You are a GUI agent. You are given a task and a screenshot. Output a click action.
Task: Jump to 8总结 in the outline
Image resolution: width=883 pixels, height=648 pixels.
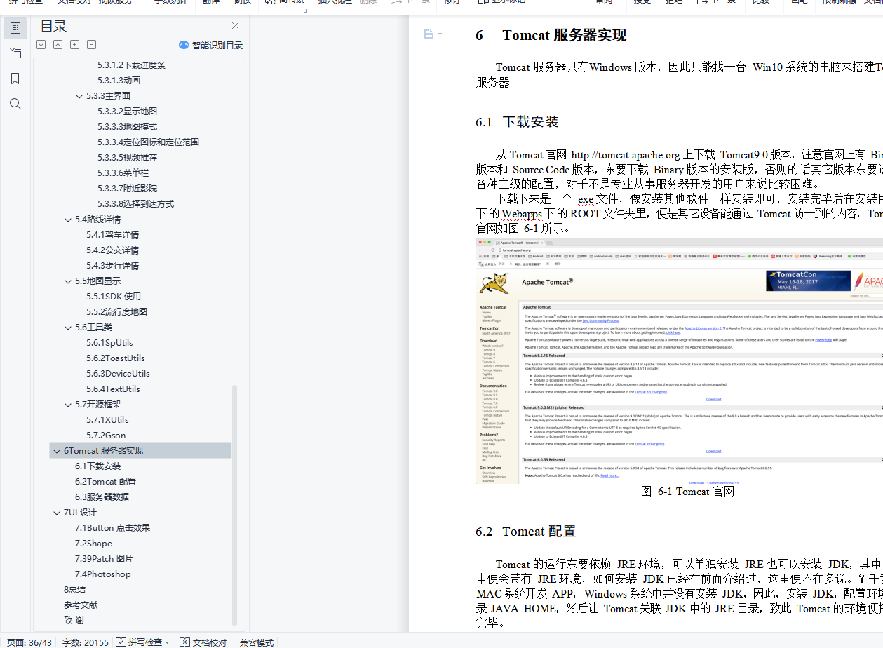coord(74,590)
